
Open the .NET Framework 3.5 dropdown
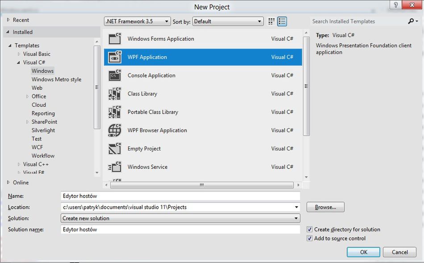[137, 21]
